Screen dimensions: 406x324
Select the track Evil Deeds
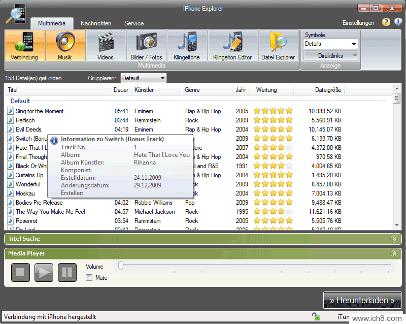(28, 129)
